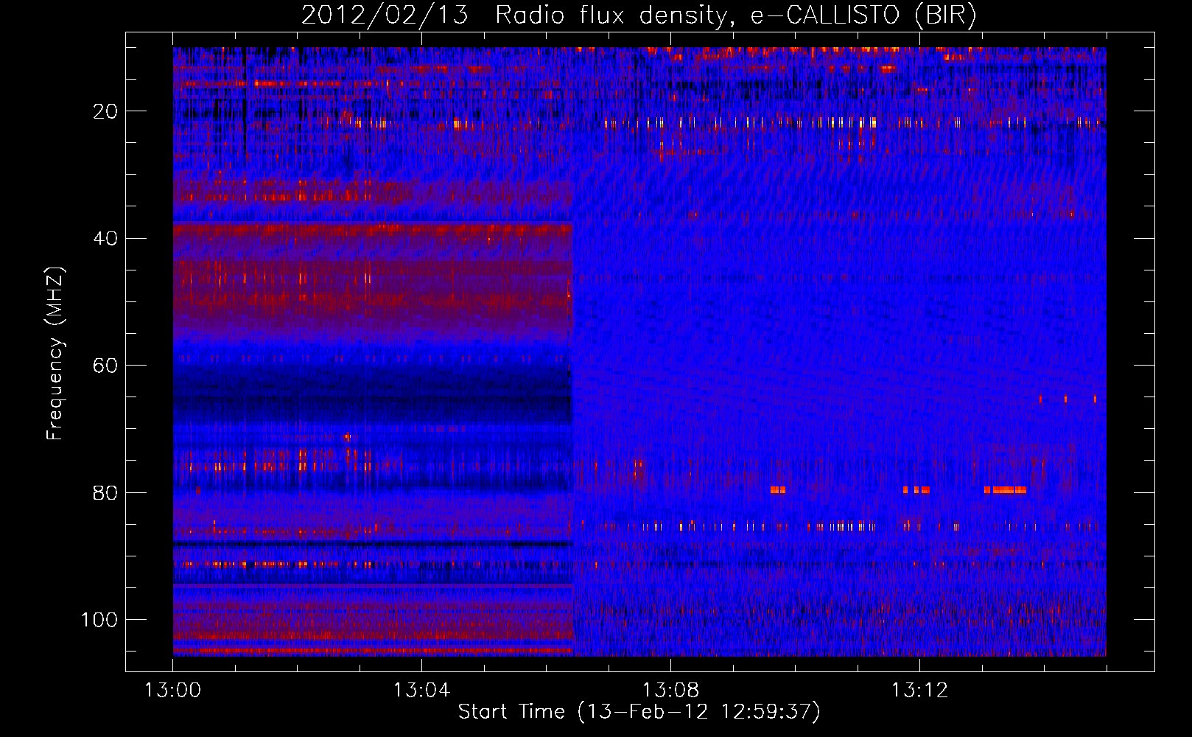1192x737 pixels.
Task: Click the "40" frequency tick label
Action: click(x=105, y=239)
